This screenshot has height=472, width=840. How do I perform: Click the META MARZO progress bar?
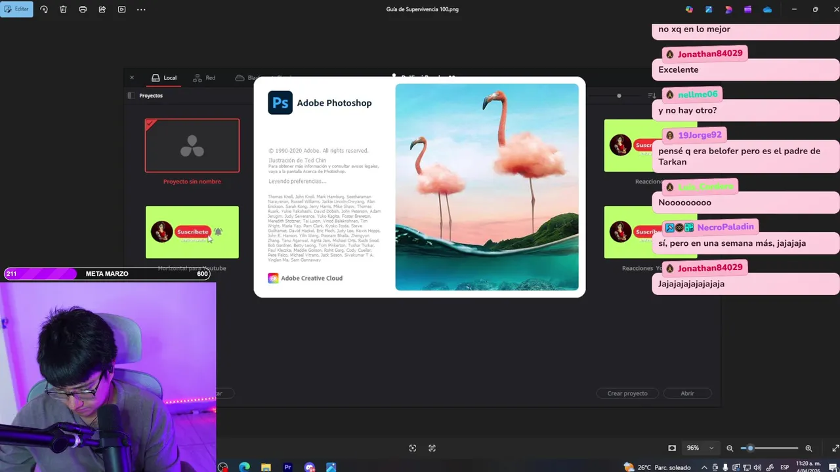coord(107,274)
